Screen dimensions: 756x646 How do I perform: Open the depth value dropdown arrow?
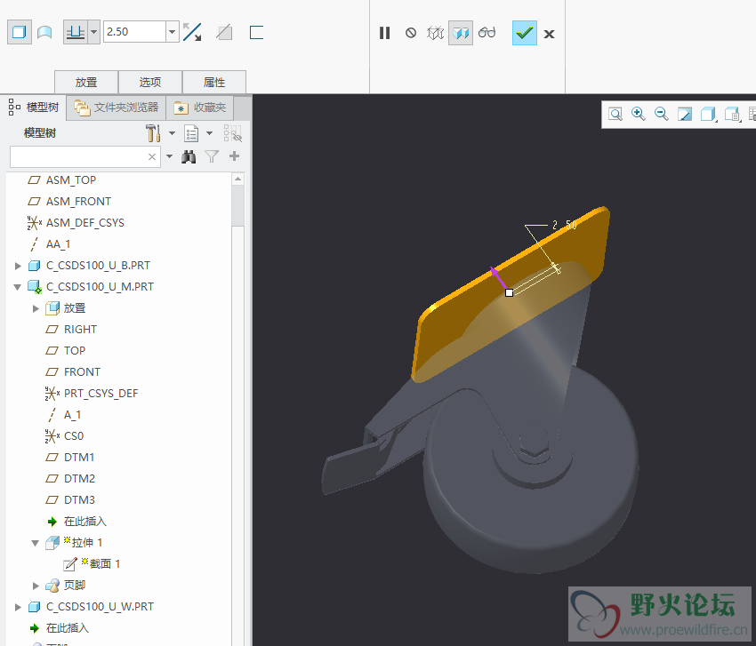click(173, 32)
